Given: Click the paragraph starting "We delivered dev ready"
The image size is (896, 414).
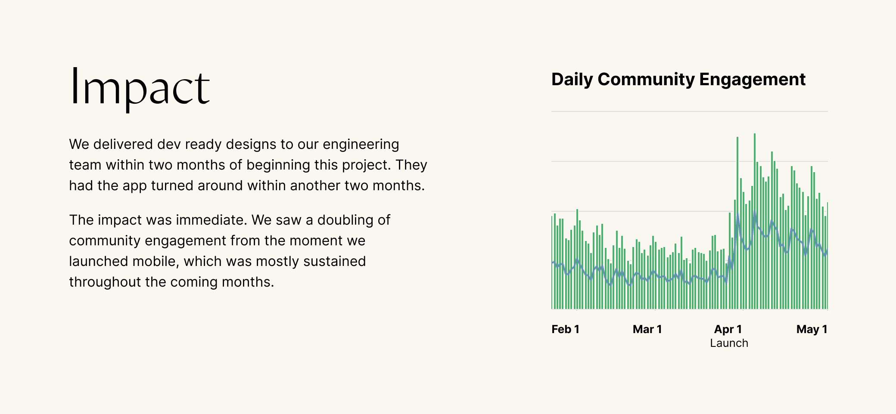Looking at the screenshot, I should click(x=248, y=165).
